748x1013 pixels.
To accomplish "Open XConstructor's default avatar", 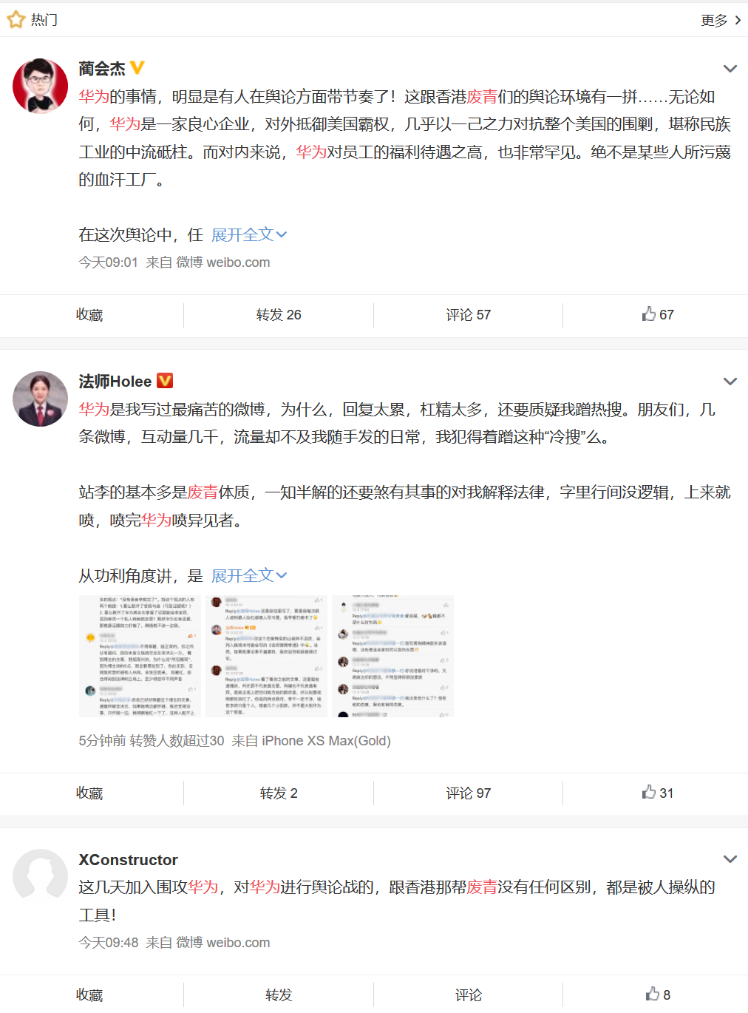I will click(41, 876).
